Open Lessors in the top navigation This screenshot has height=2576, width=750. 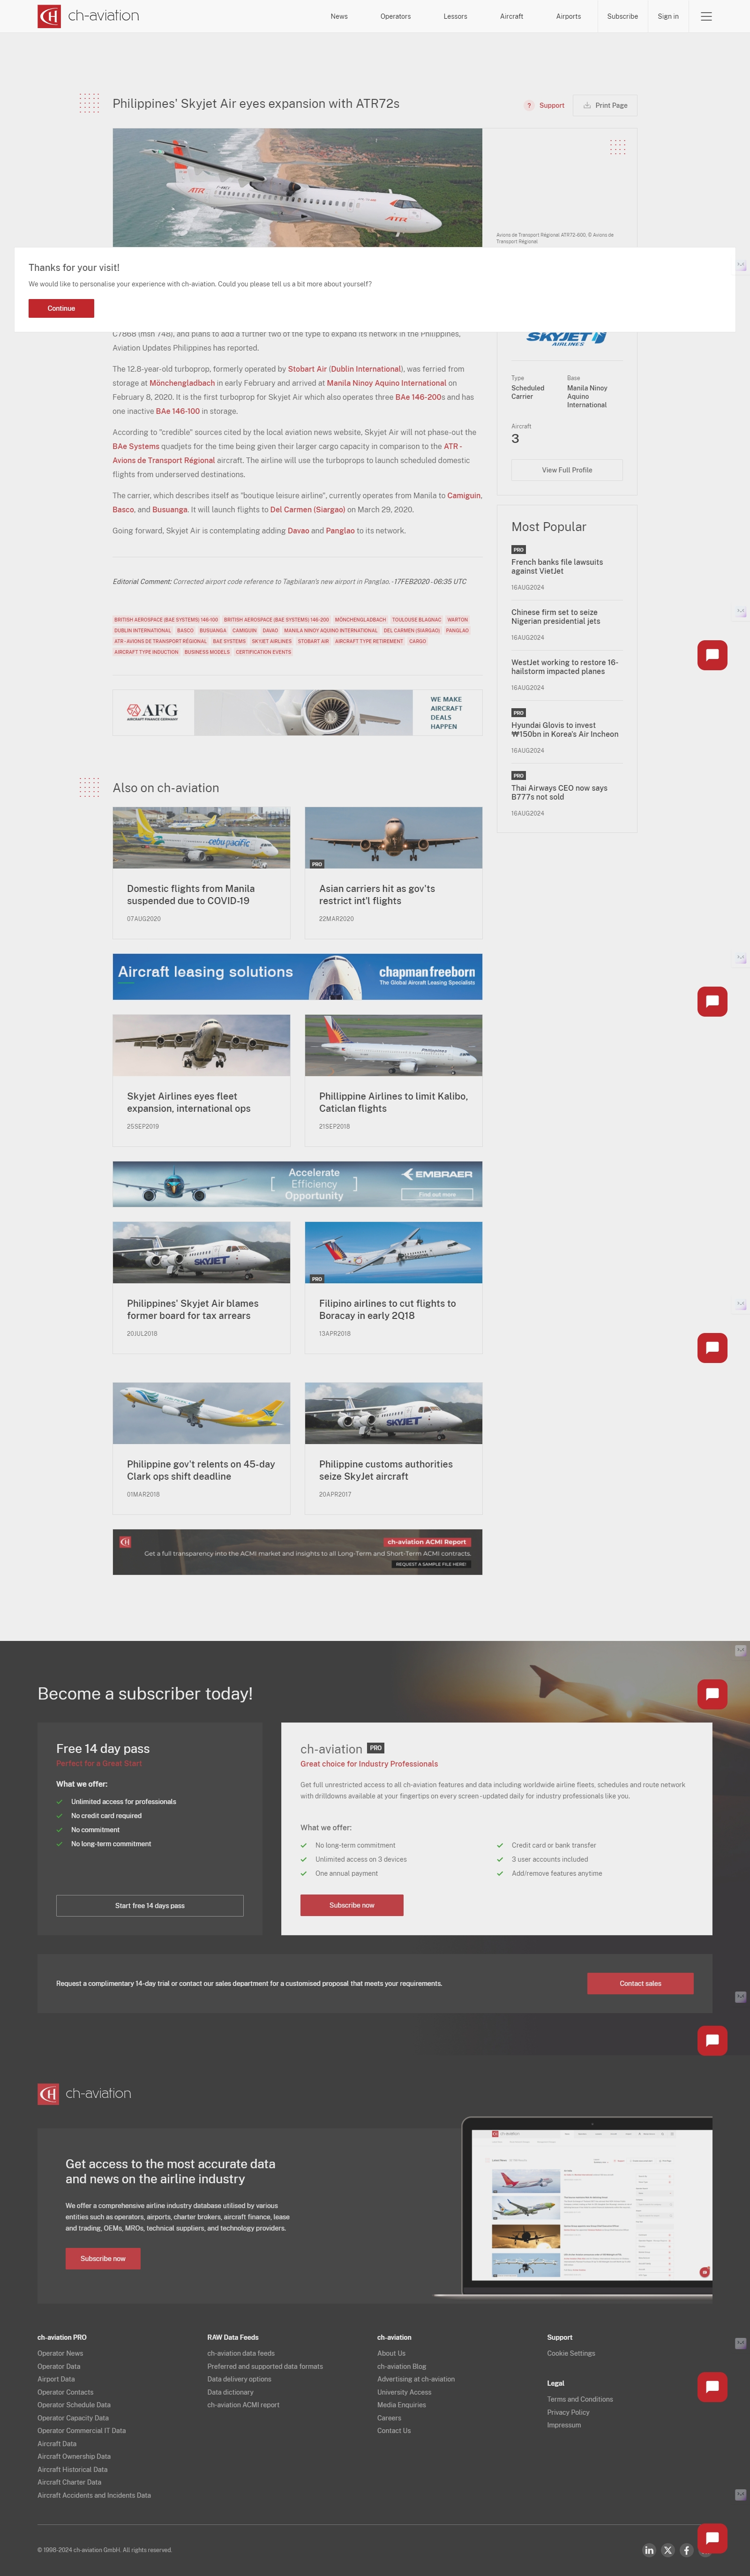[x=455, y=16]
